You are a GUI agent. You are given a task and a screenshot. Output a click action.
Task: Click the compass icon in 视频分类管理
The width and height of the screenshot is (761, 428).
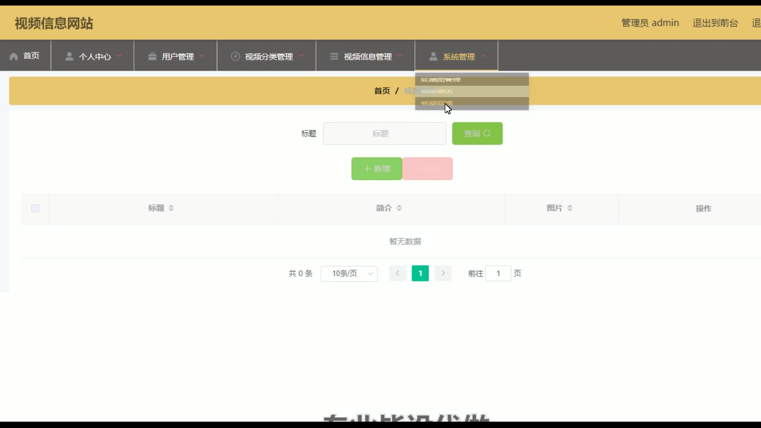(235, 56)
